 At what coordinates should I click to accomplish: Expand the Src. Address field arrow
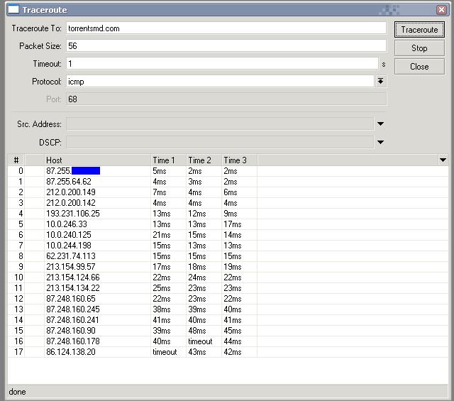(x=380, y=124)
